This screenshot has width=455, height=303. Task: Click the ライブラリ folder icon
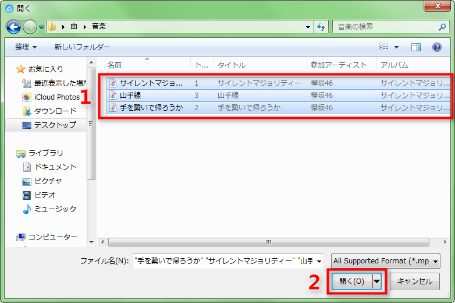point(20,153)
